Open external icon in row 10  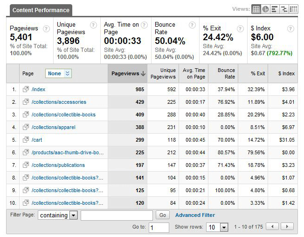pyautogui.click(x=26, y=203)
